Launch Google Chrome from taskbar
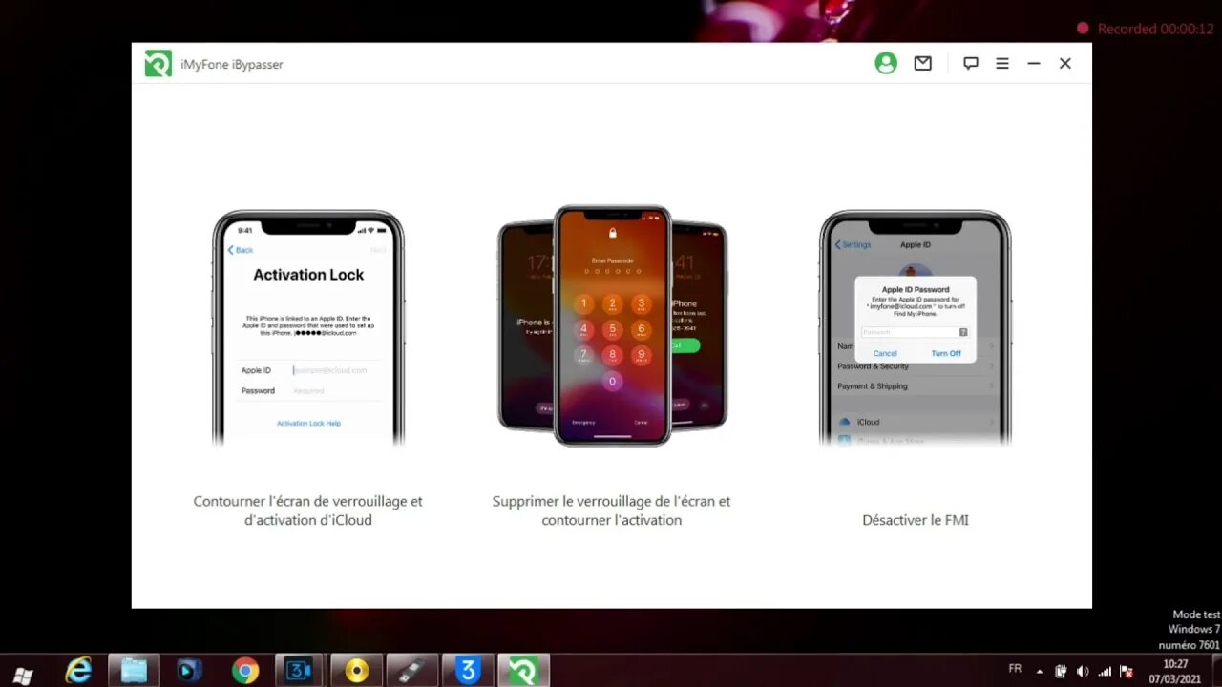Viewport: 1222px width, 687px height. (x=245, y=671)
